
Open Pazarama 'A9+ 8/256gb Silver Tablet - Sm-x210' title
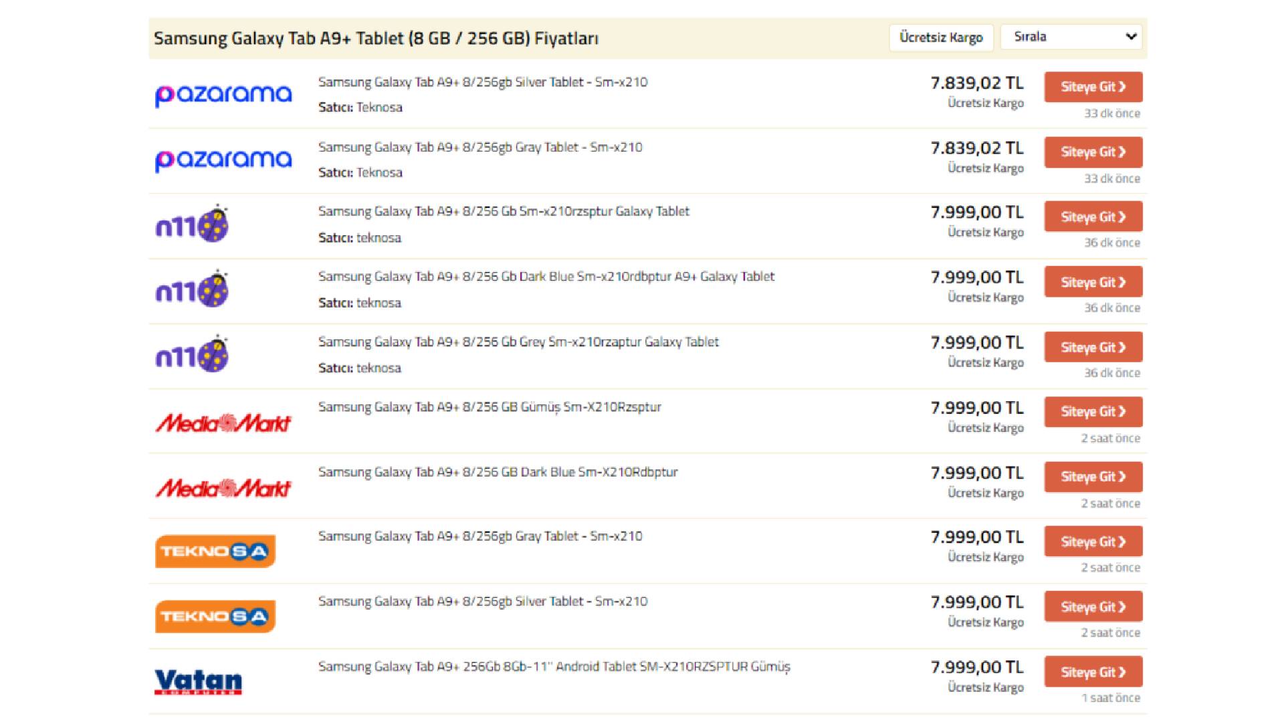coord(483,82)
